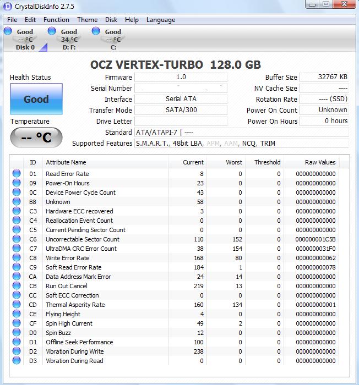Click the status orb for Device Power Cycle Count

pyautogui.click(x=17, y=192)
